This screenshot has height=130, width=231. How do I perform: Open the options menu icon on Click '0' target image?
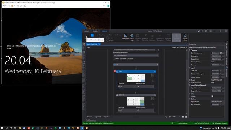153,99
